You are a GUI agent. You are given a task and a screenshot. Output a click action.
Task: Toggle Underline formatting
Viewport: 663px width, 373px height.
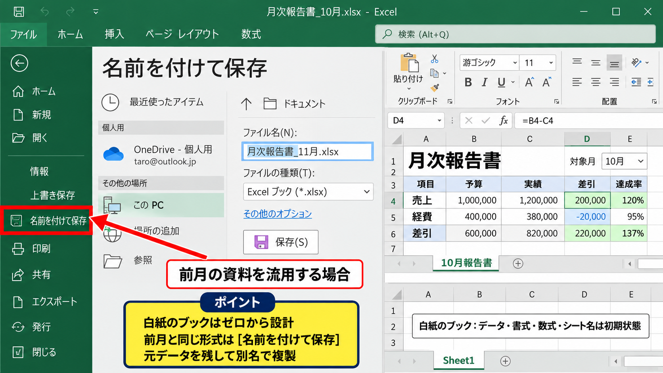[x=502, y=82]
